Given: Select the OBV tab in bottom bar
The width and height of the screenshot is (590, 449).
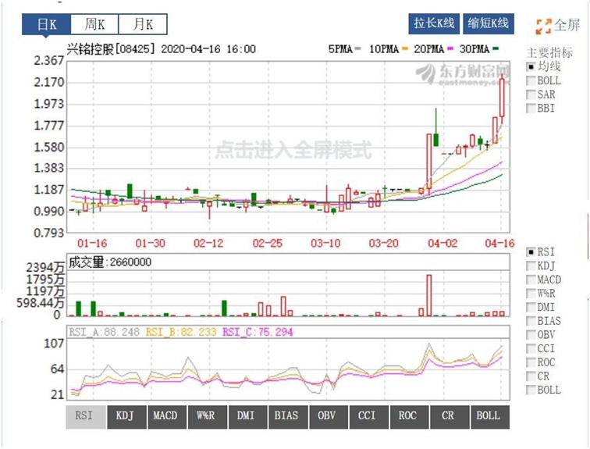Looking at the screenshot, I should click(x=329, y=417).
